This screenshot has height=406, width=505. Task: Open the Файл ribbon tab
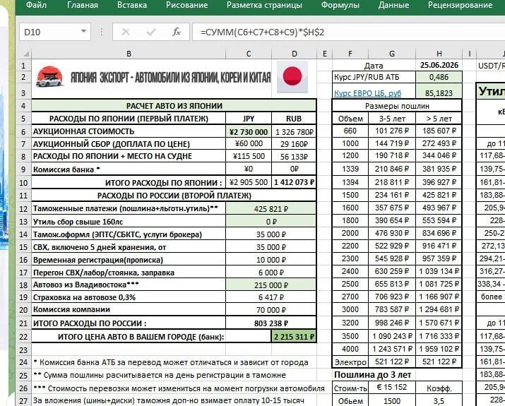coord(36,5)
